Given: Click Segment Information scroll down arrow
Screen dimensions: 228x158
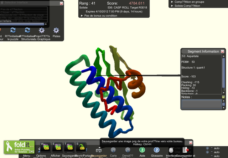Looking at the screenshot, I should [x=224, y=93].
